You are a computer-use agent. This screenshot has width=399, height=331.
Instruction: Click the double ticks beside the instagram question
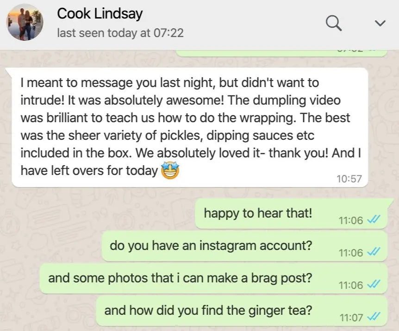pos(374,252)
